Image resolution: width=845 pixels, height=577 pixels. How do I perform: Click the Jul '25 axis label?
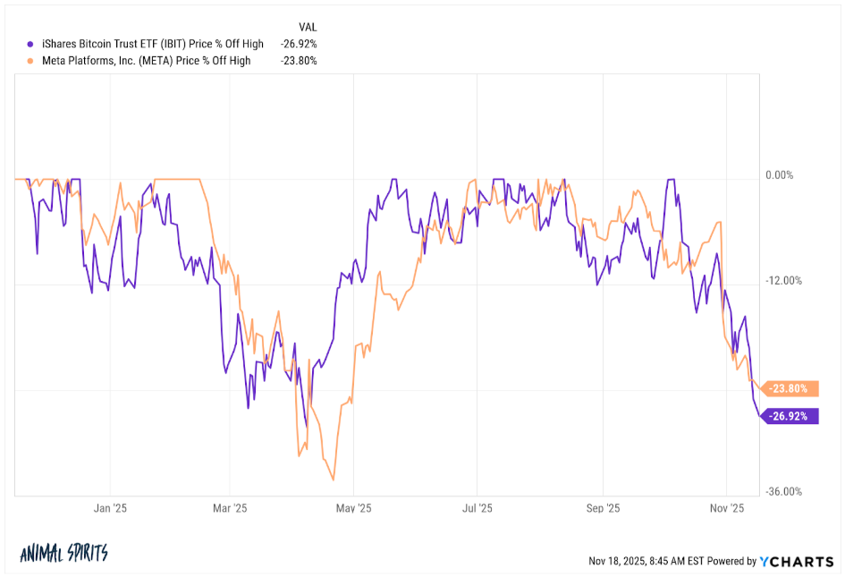477,508
